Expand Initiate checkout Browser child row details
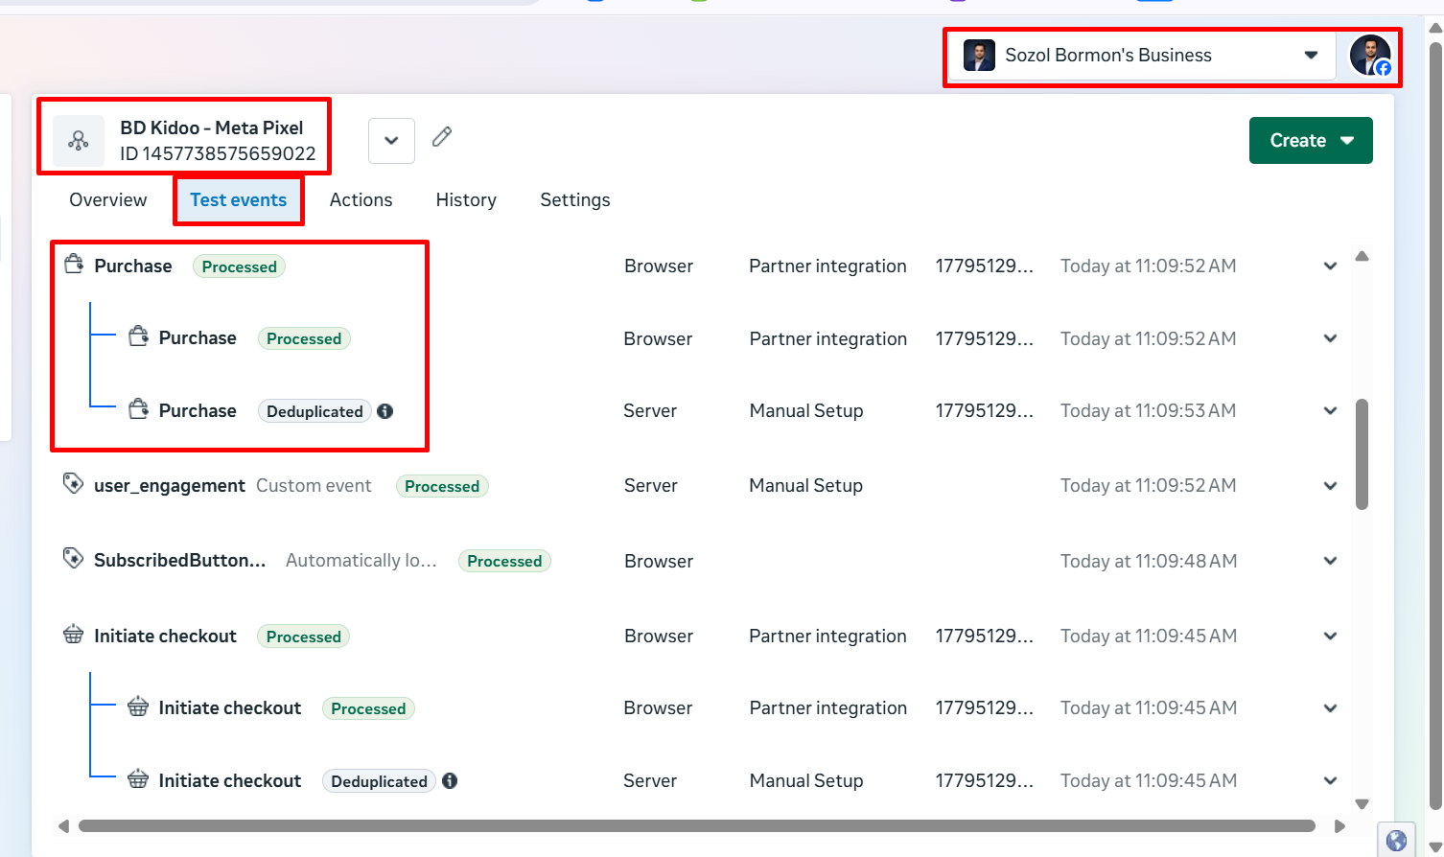Image resolution: width=1444 pixels, height=857 pixels. [x=1330, y=708]
